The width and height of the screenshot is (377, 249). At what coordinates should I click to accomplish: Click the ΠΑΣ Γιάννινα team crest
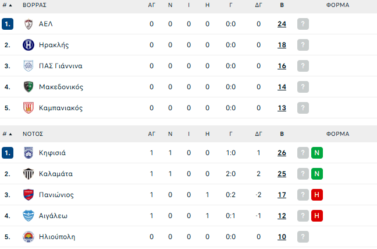tap(29, 66)
